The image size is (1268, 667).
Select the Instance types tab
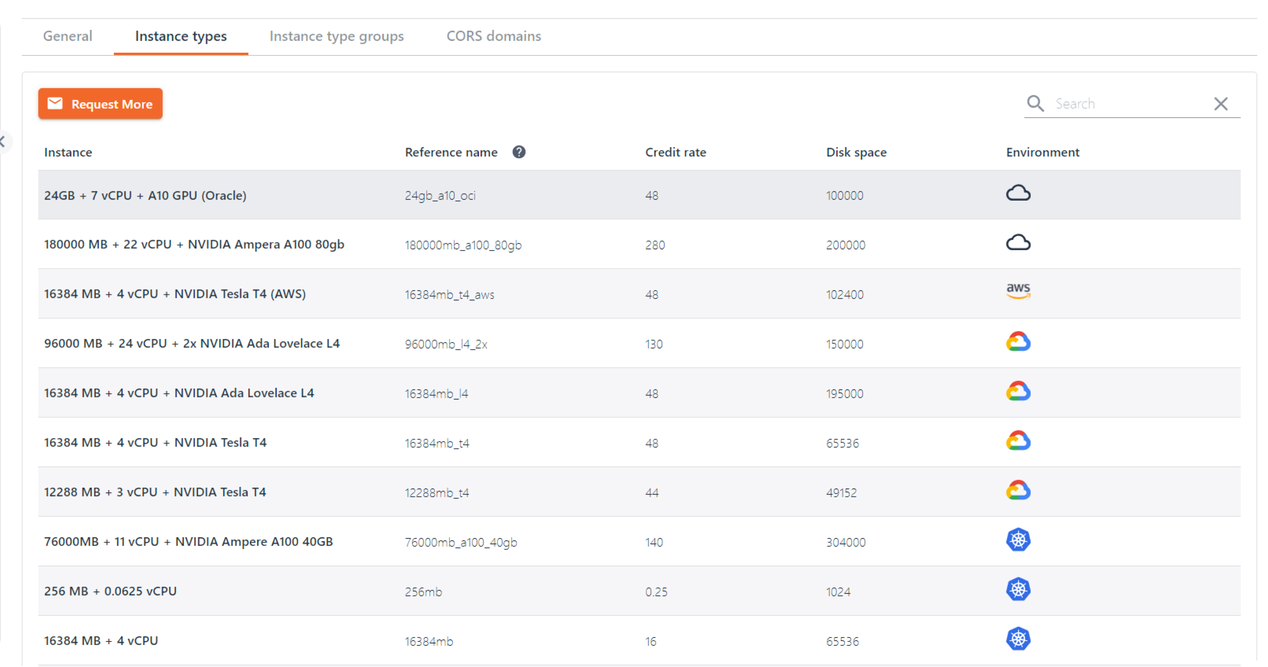(x=181, y=36)
